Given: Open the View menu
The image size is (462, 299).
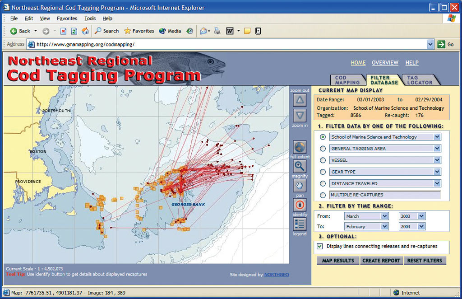Looking at the screenshot, I should click(x=45, y=19).
